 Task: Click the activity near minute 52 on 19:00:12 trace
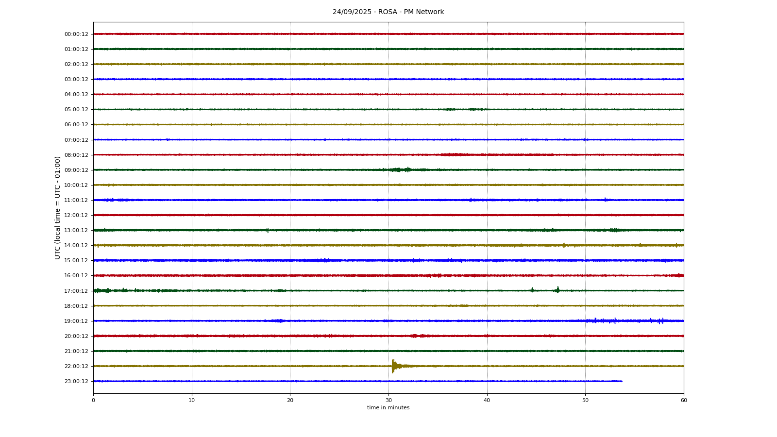[602, 320]
